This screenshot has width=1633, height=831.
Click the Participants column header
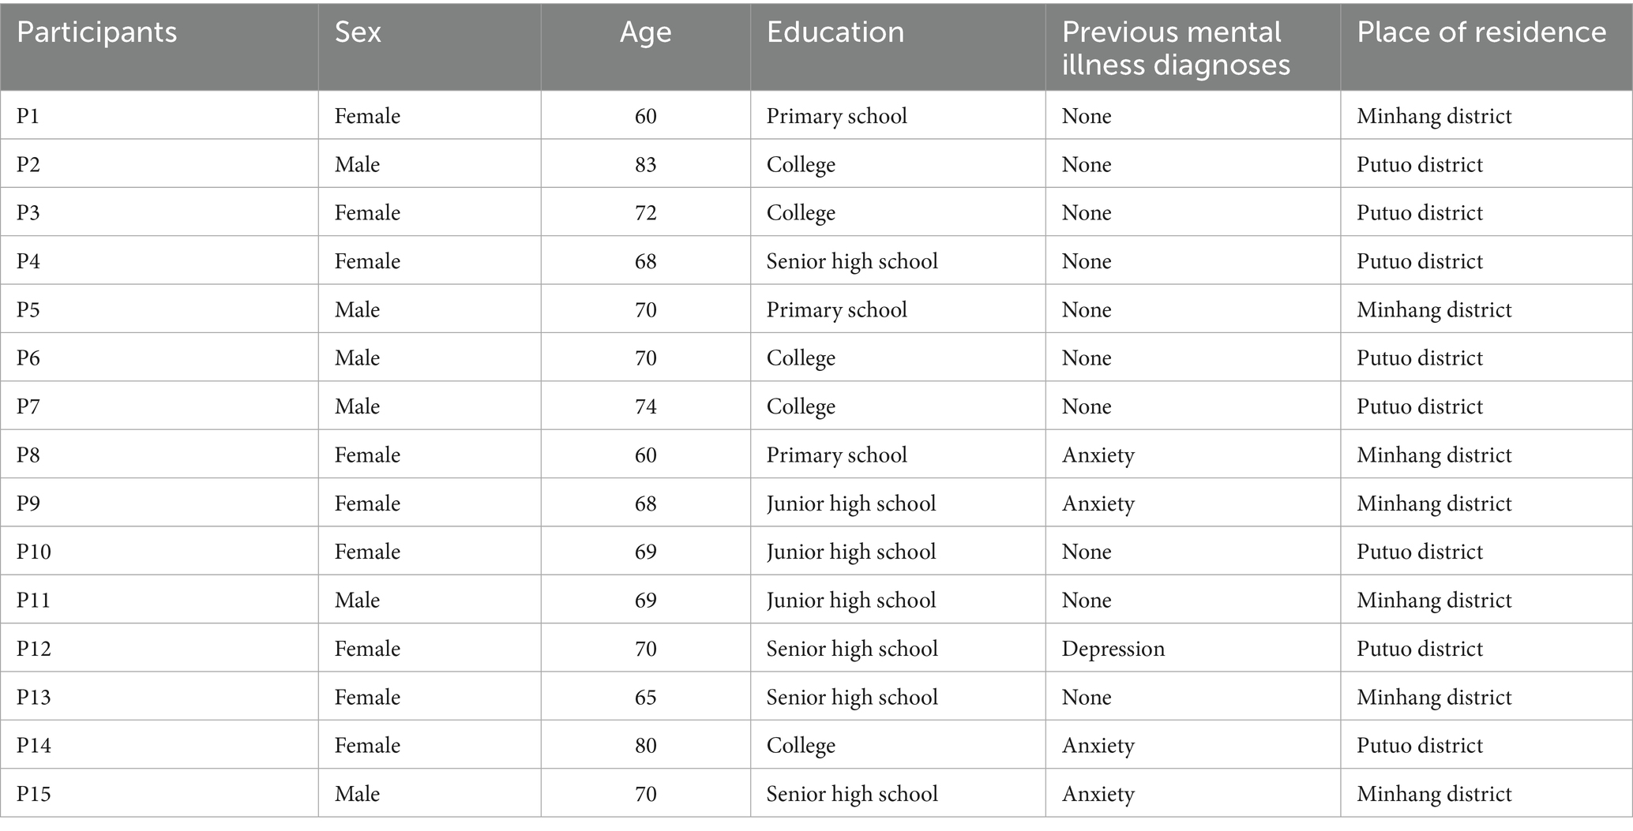tap(96, 32)
